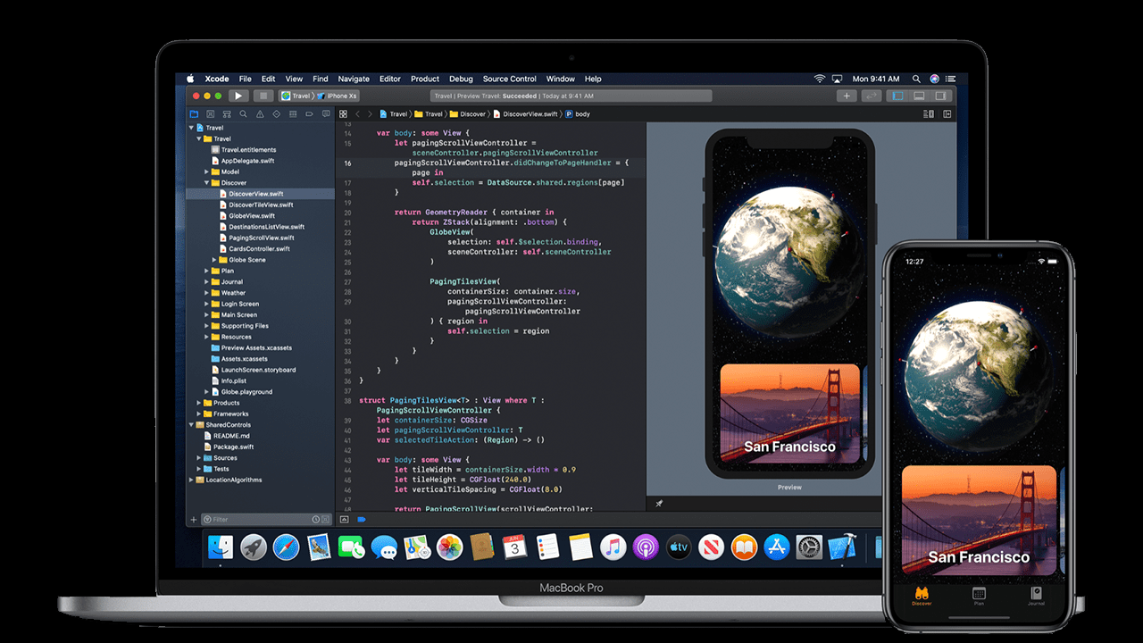This screenshot has height=643, width=1143.
Task: Open the Product menu in the menu bar
Action: pos(425,79)
